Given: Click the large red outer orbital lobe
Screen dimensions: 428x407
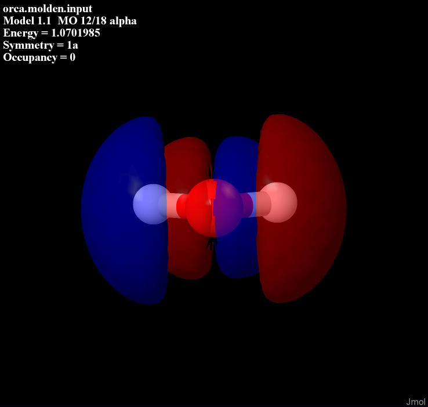Looking at the screenshot, I should [303, 209].
